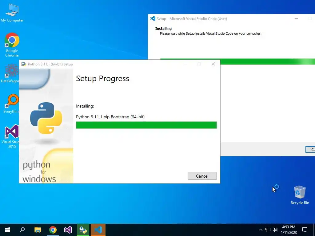The height and width of the screenshot is (236, 315).
Task: Click the VS Code 'Please wait while Setup installs' message
Action: tap(210, 33)
